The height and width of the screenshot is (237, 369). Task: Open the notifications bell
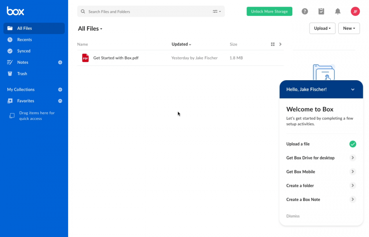[337, 11]
